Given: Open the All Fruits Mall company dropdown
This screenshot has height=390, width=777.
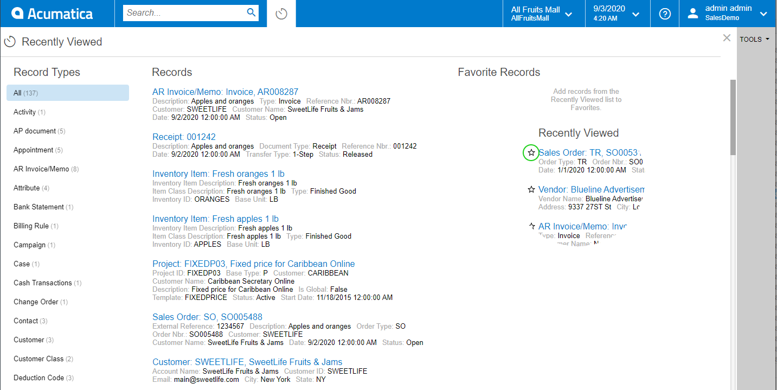Looking at the screenshot, I should (543, 14).
